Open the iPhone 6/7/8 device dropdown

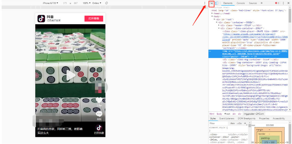click(x=50, y=3)
